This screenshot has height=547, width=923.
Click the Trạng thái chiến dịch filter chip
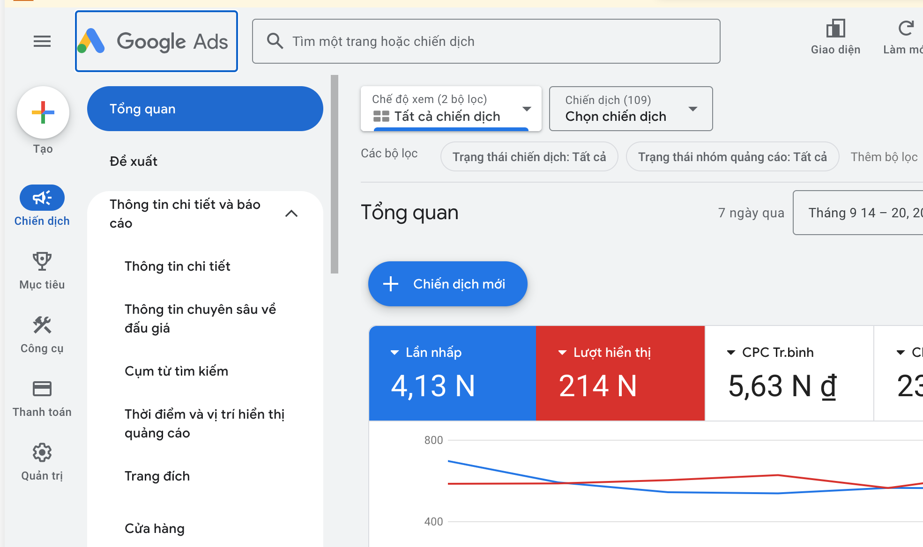529,157
